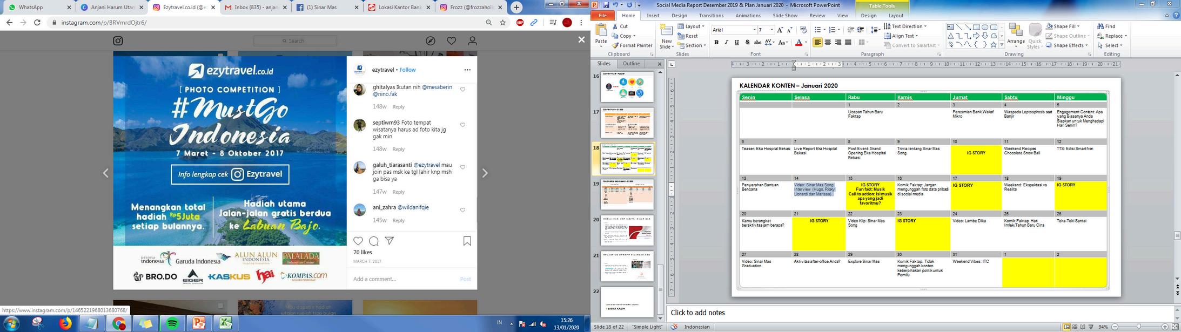Expand the Layout dropdown in Slides group
Viewport: 1181px width, 332px height.
691,26
